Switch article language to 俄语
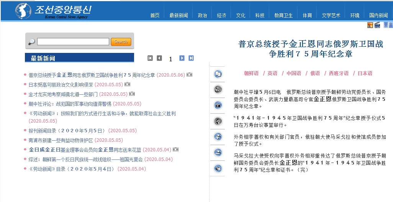Image resolution: width=393 pixels, height=202 pixels. click(315, 73)
